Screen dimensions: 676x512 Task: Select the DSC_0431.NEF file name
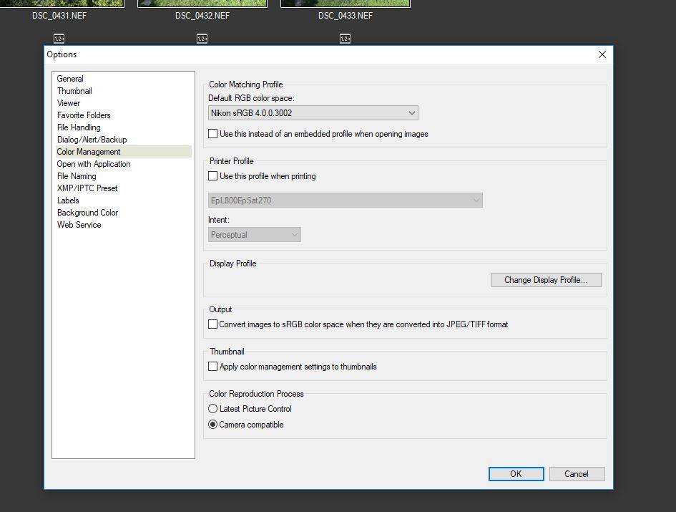click(59, 16)
